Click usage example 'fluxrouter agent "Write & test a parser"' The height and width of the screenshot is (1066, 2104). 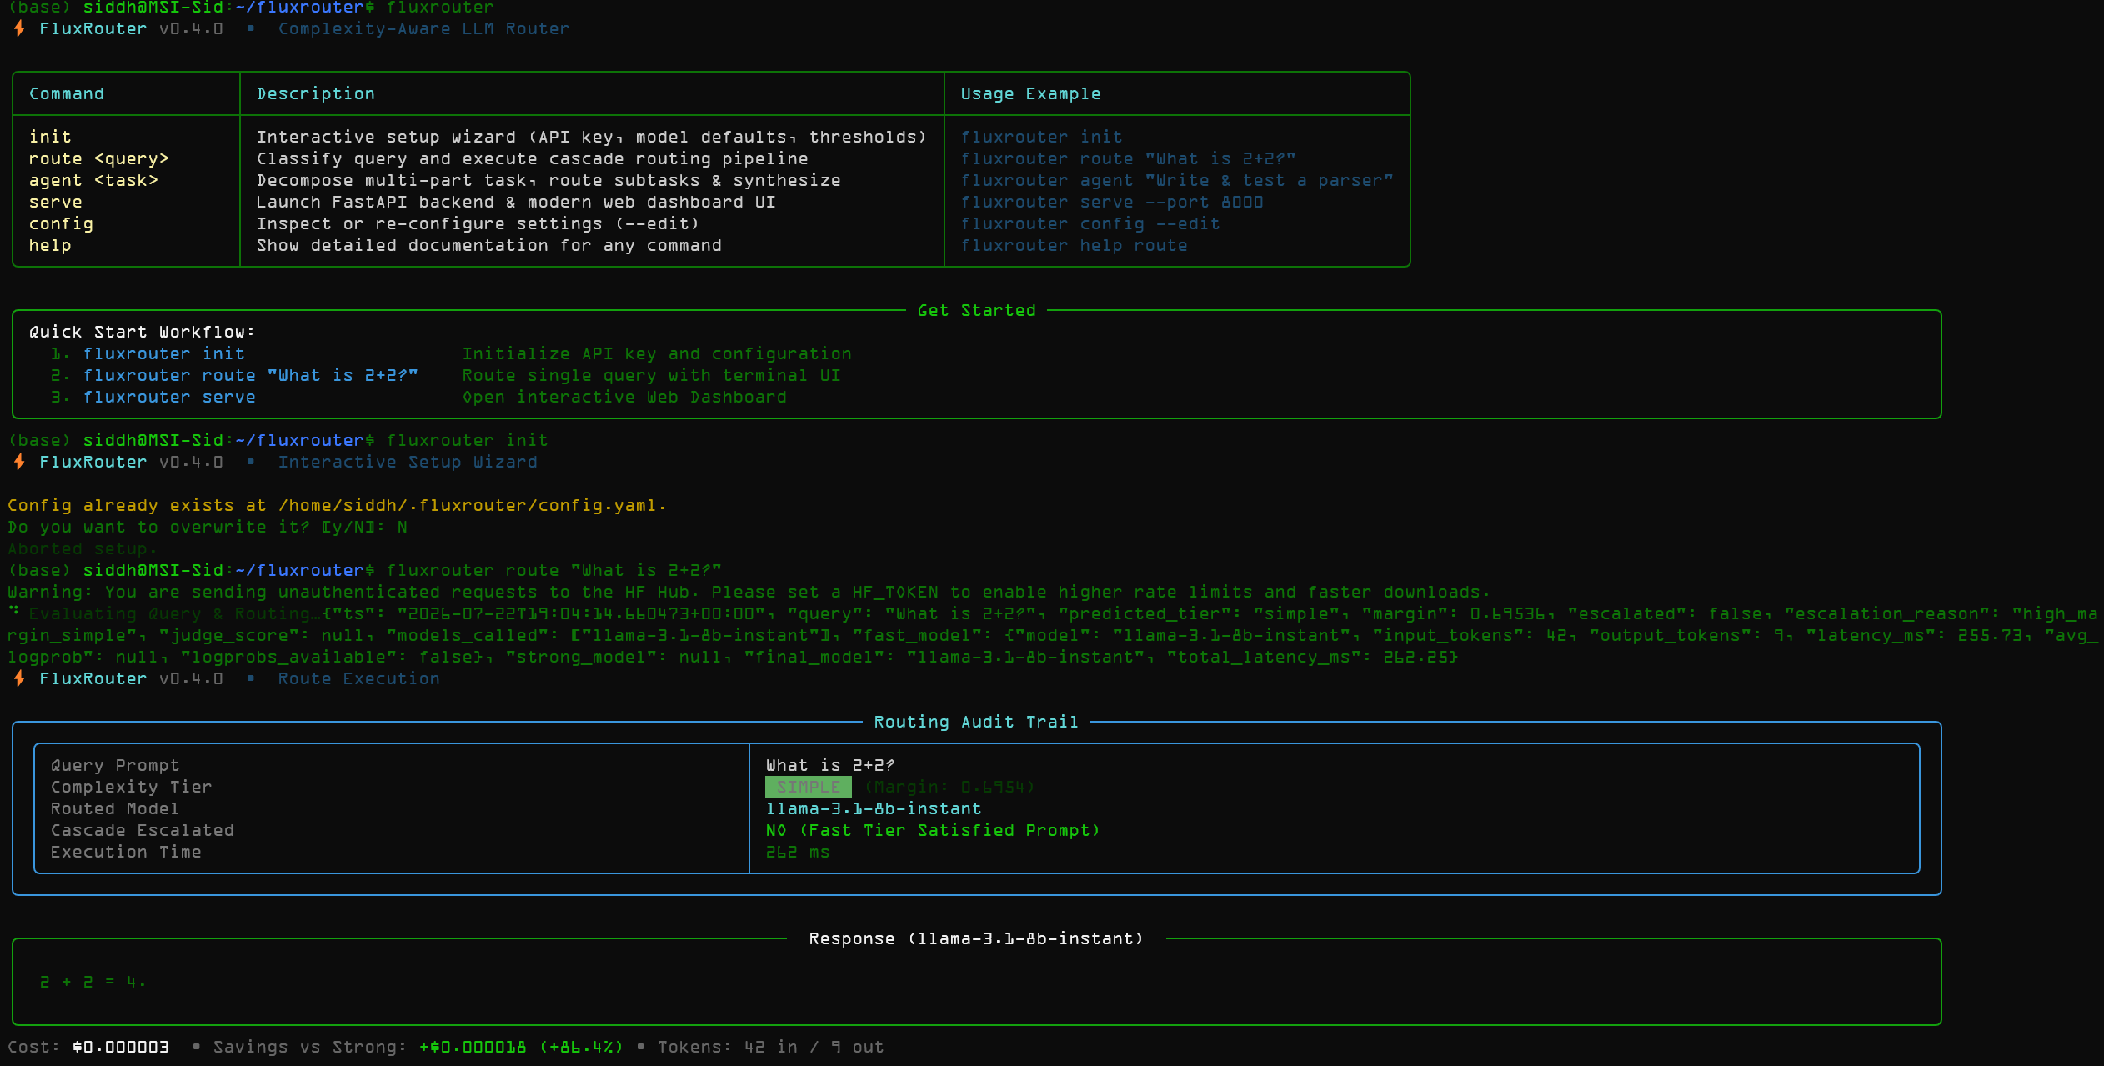[1176, 180]
